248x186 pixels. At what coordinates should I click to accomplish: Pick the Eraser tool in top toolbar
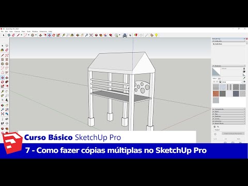point(13,35)
